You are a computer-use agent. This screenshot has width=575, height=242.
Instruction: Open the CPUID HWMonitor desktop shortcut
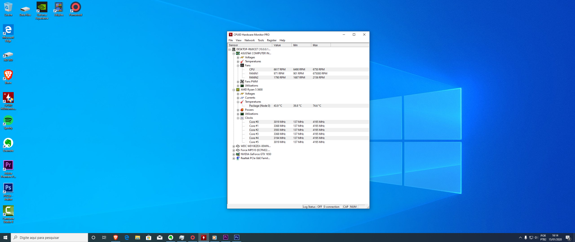8,101
